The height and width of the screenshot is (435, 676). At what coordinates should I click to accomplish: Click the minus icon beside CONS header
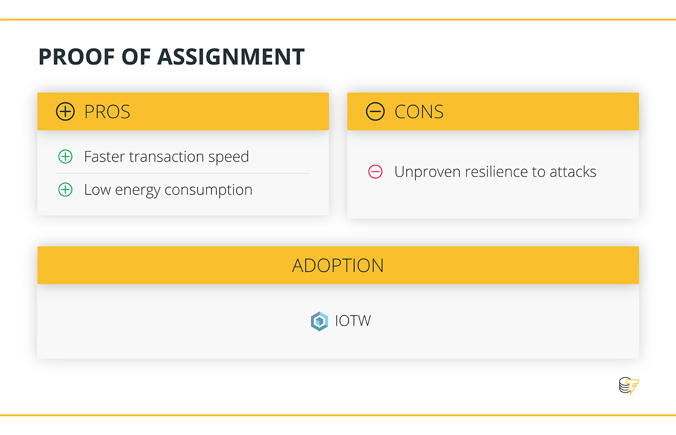[x=375, y=112]
